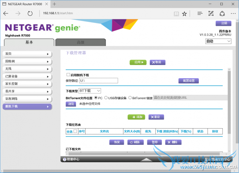
Task: Click the help center question mark icon
Action: tap(65, 160)
